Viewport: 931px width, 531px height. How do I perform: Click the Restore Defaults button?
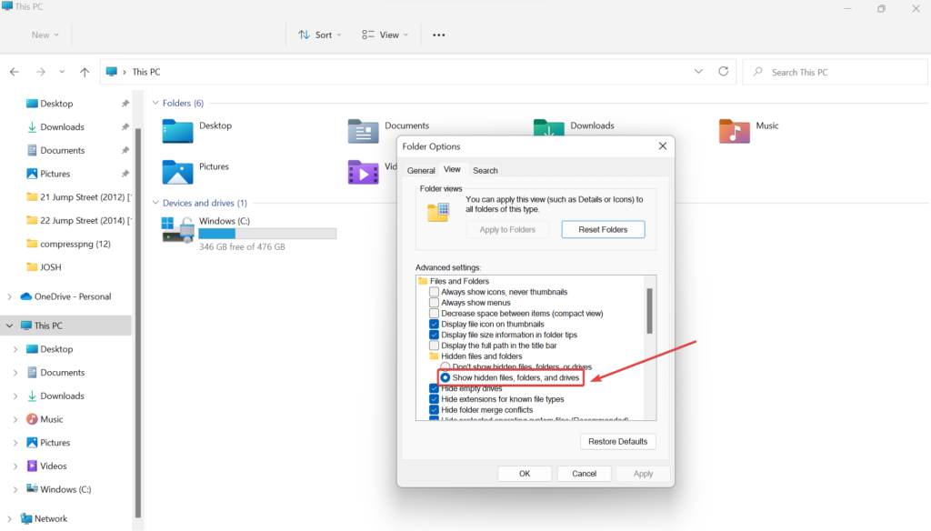pos(618,441)
